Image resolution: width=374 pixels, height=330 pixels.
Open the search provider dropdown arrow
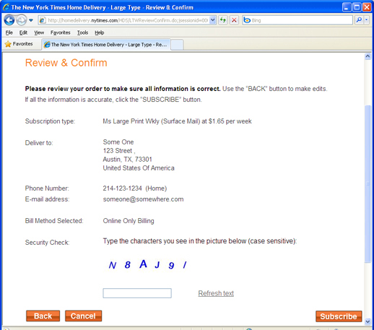coord(366,20)
